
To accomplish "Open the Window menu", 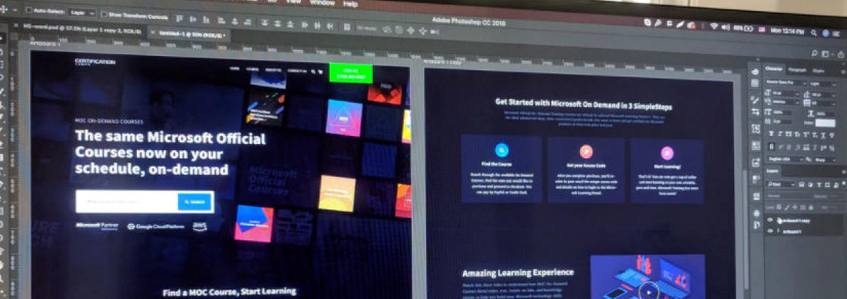I will 322,3.
